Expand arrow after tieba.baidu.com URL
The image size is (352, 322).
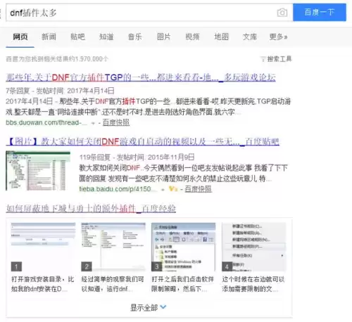(163, 189)
